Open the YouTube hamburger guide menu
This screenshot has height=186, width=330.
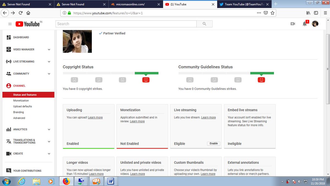[10, 24]
